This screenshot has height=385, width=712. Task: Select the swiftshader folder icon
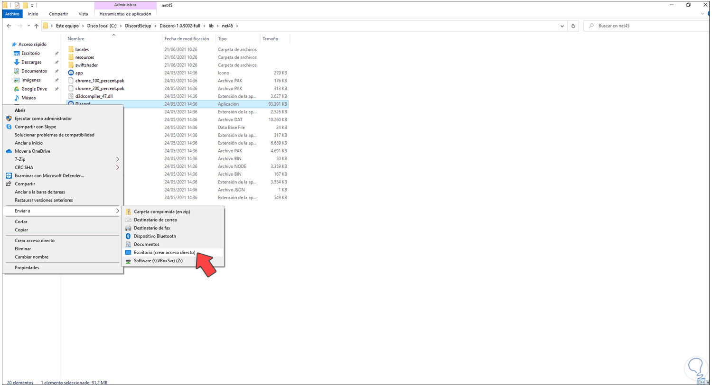(71, 65)
